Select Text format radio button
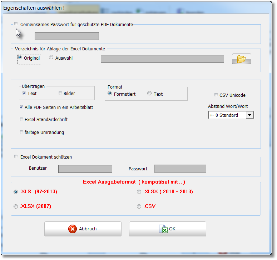277x260 pixels. 149,94
